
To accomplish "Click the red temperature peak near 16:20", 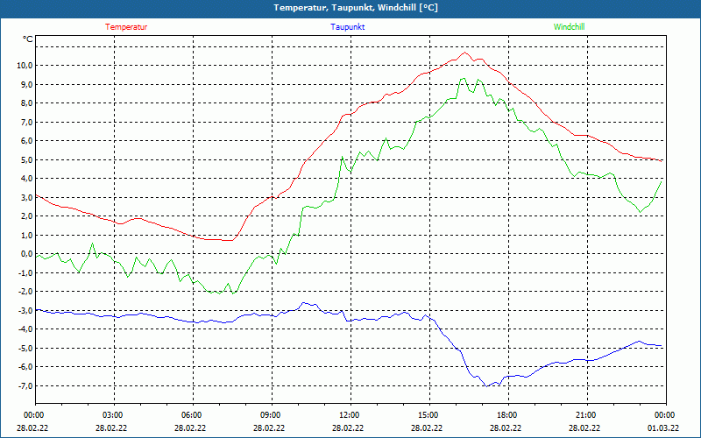I will [465, 53].
